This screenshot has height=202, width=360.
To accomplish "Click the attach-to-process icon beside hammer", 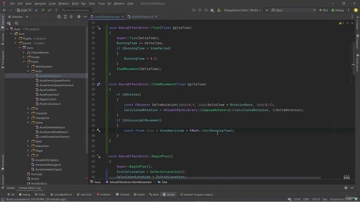I will click(213, 10).
